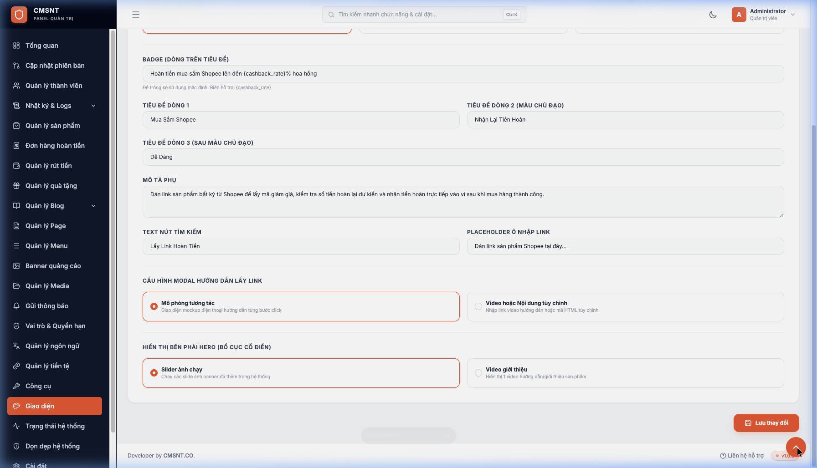Click the Quản lý ngôn ngữ translate icon
This screenshot has width=817, height=468.
point(16,346)
